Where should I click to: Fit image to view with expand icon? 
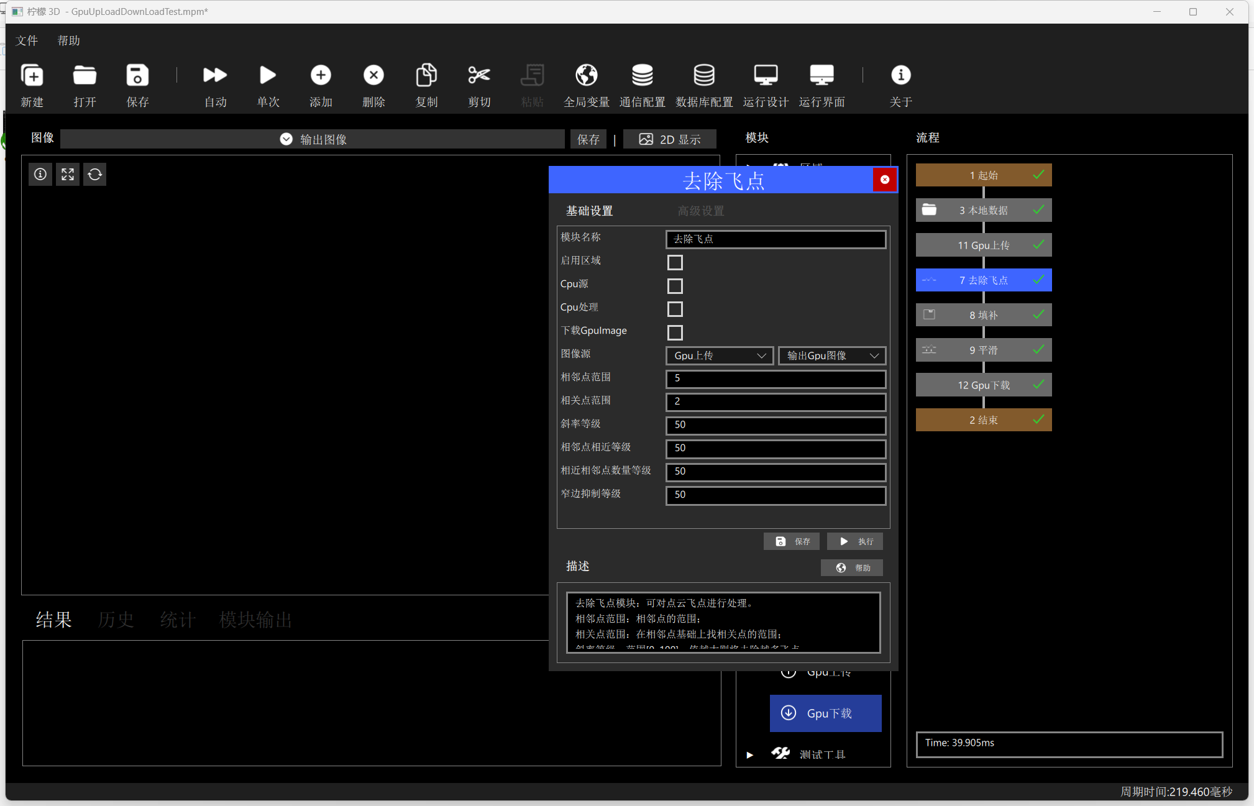pos(68,175)
